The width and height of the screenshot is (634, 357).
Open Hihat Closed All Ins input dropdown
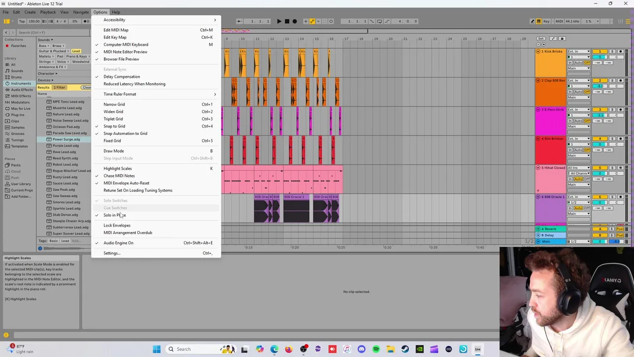pyautogui.click(x=579, y=168)
